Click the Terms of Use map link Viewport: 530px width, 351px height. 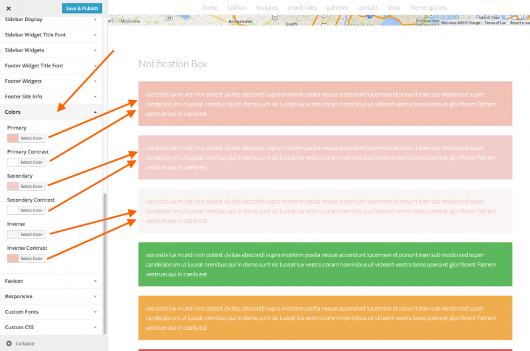point(495,22)
